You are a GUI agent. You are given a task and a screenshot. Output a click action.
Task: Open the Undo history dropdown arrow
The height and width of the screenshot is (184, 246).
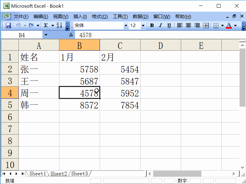click(x=25, y=25)
